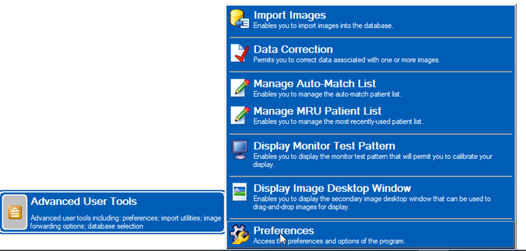Viewport: 526px width, 251px height.
Task: Open Manage Auto-Match List
Action: 371,88
